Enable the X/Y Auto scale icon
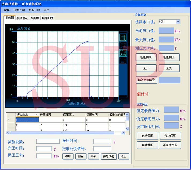Screen dimensions: 191x170 [x=123, y=53]
